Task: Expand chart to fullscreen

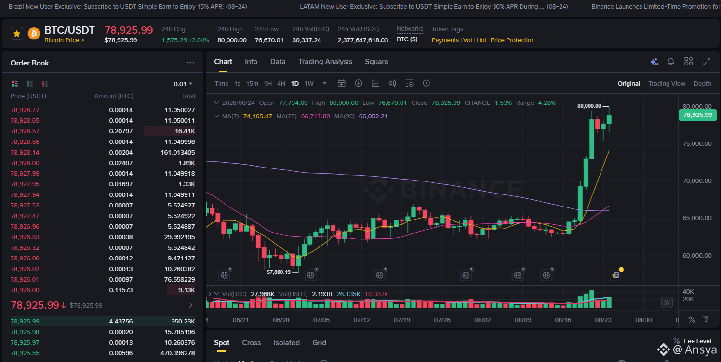Action: pyautogui.click(x=707, y=62)
